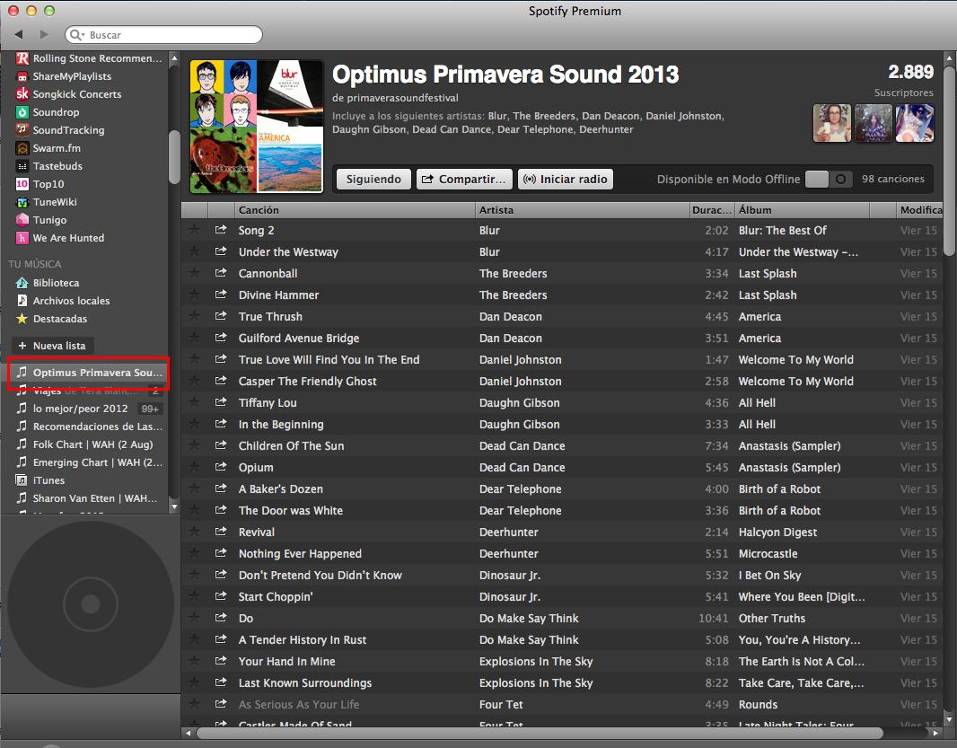Star the track Song 2
Image resolution: width=957 pixels, height=748 pixels.
194,231
